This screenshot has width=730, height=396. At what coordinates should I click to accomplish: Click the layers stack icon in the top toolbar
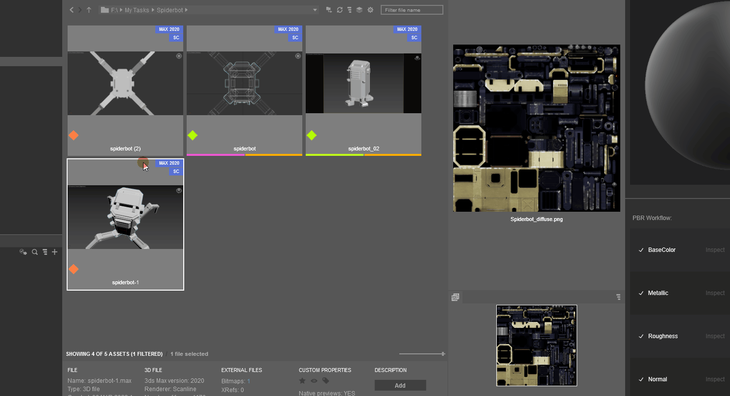click(360, 10)
